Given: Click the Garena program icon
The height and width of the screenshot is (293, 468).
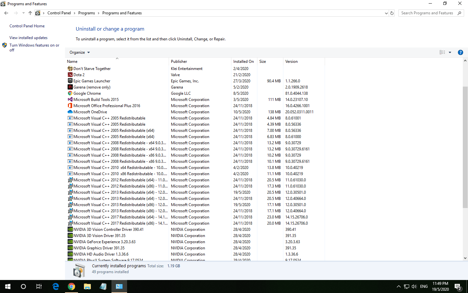Looking at the screenshot, I should tap(70, 87).
